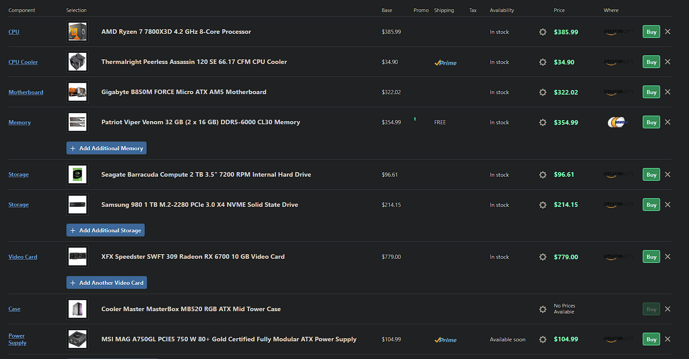Image resolution: width=689 pixels, height=359 pixels.
Task: Open Thermalright cooler product thumbnail
Action: [77, 62]
